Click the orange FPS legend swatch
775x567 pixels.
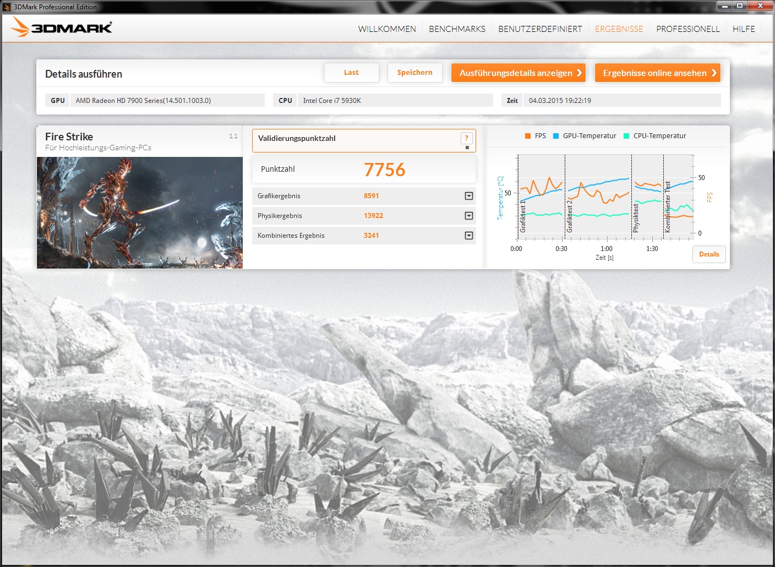click(x=528, y=136)
